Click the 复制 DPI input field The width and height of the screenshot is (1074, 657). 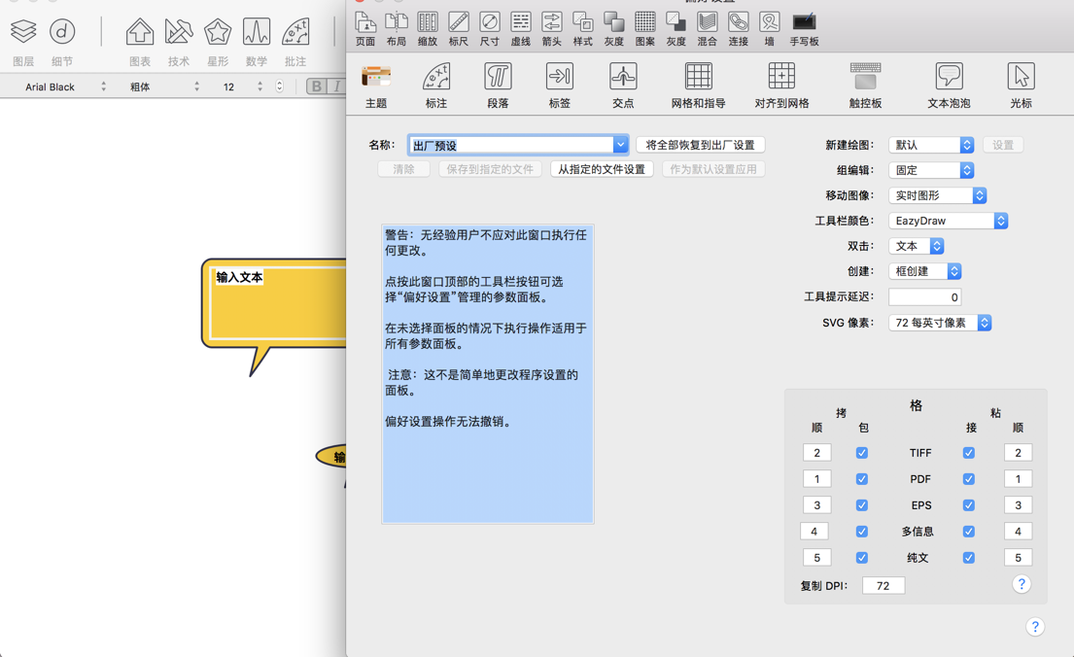click(883, 586)
